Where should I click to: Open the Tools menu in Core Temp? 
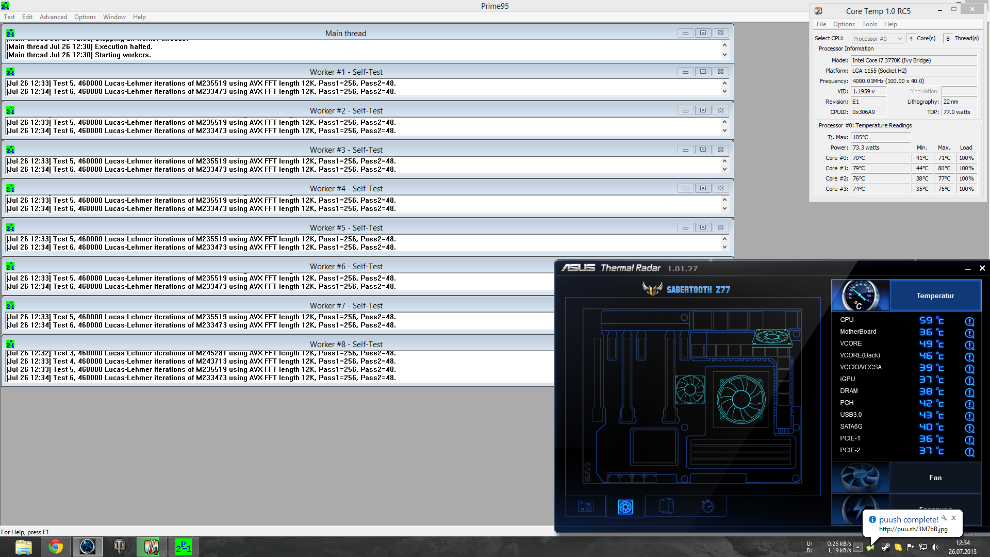coord(869,24)
